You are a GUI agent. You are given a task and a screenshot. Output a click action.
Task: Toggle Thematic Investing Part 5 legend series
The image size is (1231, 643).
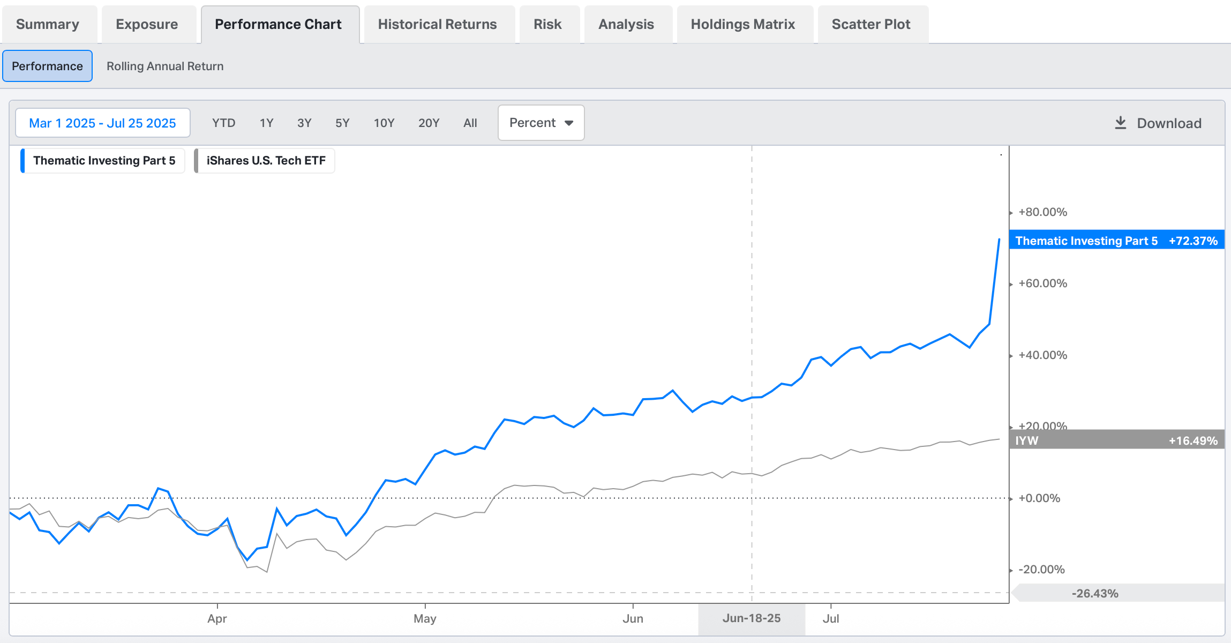(x=104, y=161)
